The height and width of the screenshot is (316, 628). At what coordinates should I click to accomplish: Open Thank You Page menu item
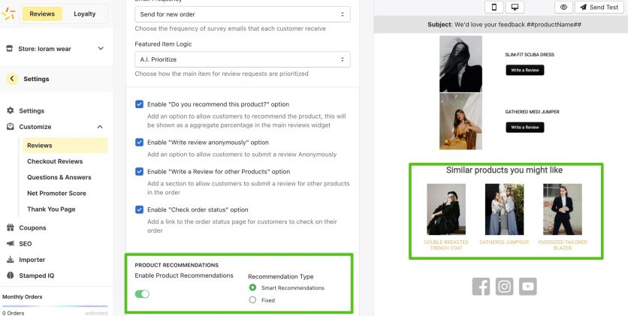point(51,209)
